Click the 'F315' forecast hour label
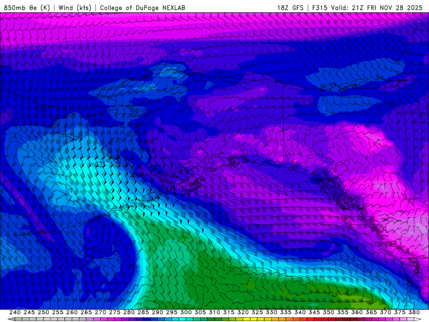Image resolution: width=429 pixels, height=322 pixels. point(320,8)
